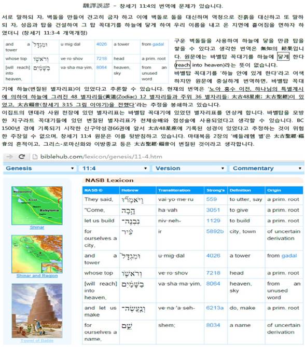Open the Commentary dropdown
The image size is (305, 347).
(266, 169)
